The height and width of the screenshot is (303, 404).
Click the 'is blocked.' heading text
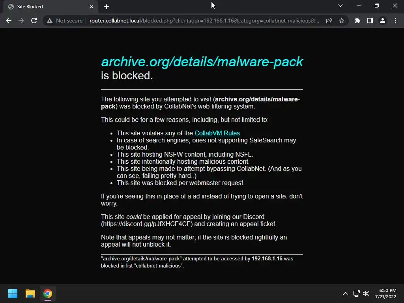coord(127,76)
